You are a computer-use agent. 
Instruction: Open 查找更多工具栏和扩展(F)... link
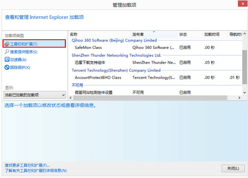27,165
